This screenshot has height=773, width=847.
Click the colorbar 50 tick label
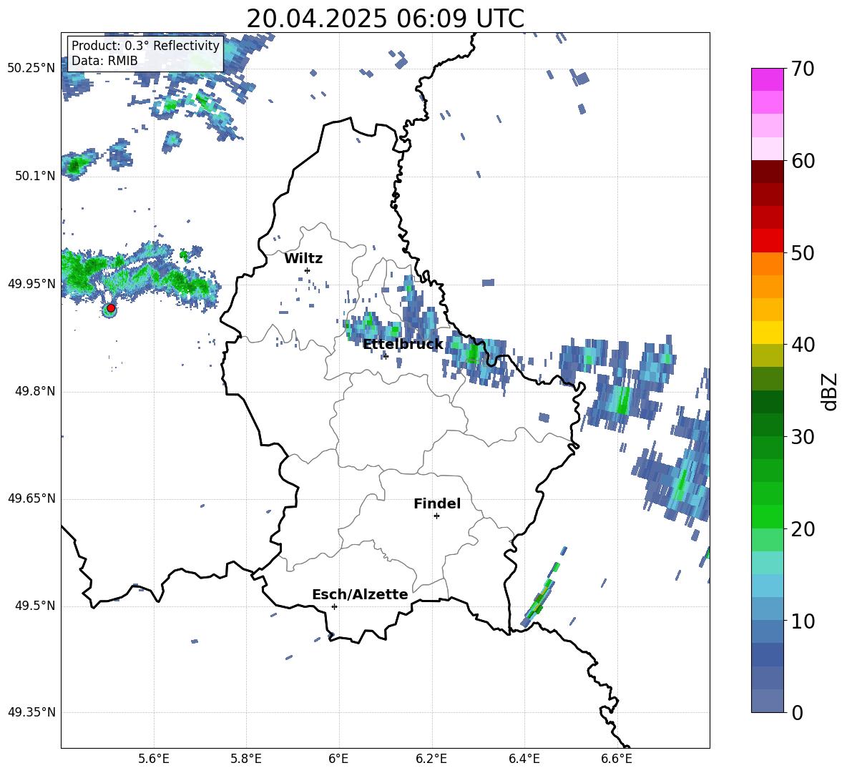(x=803, y=253)
